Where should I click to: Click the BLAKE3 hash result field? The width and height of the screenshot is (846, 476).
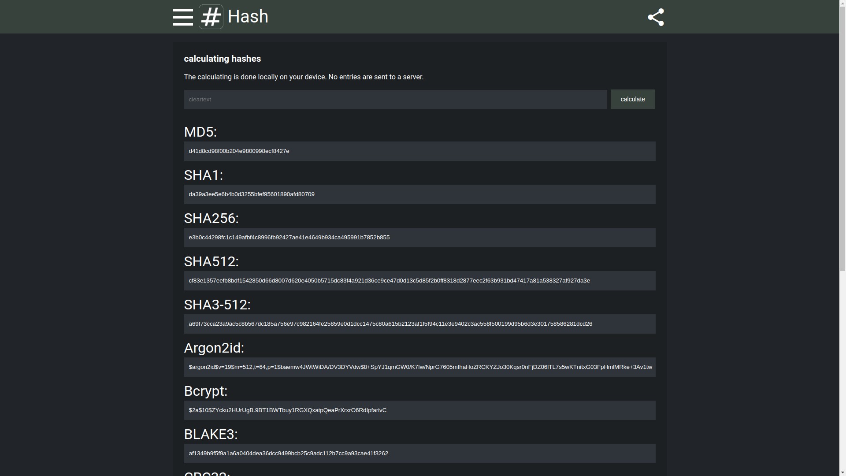tap(419, 454)
